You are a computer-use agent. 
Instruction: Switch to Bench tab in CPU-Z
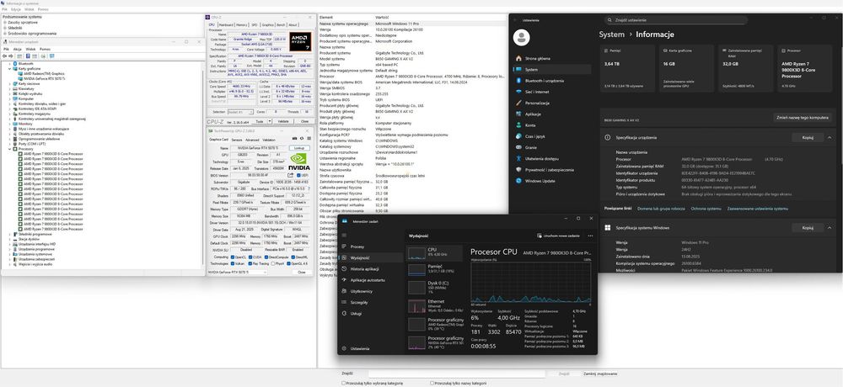281,24
